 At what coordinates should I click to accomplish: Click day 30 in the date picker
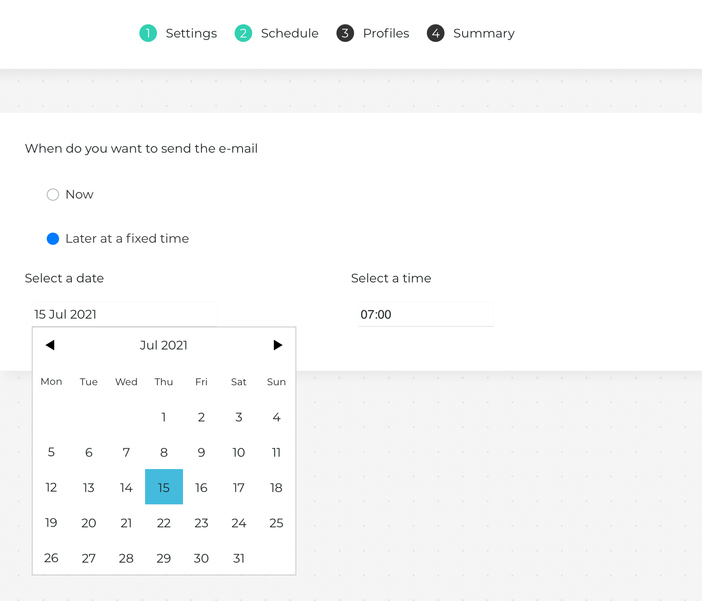[x=201, y=558]
